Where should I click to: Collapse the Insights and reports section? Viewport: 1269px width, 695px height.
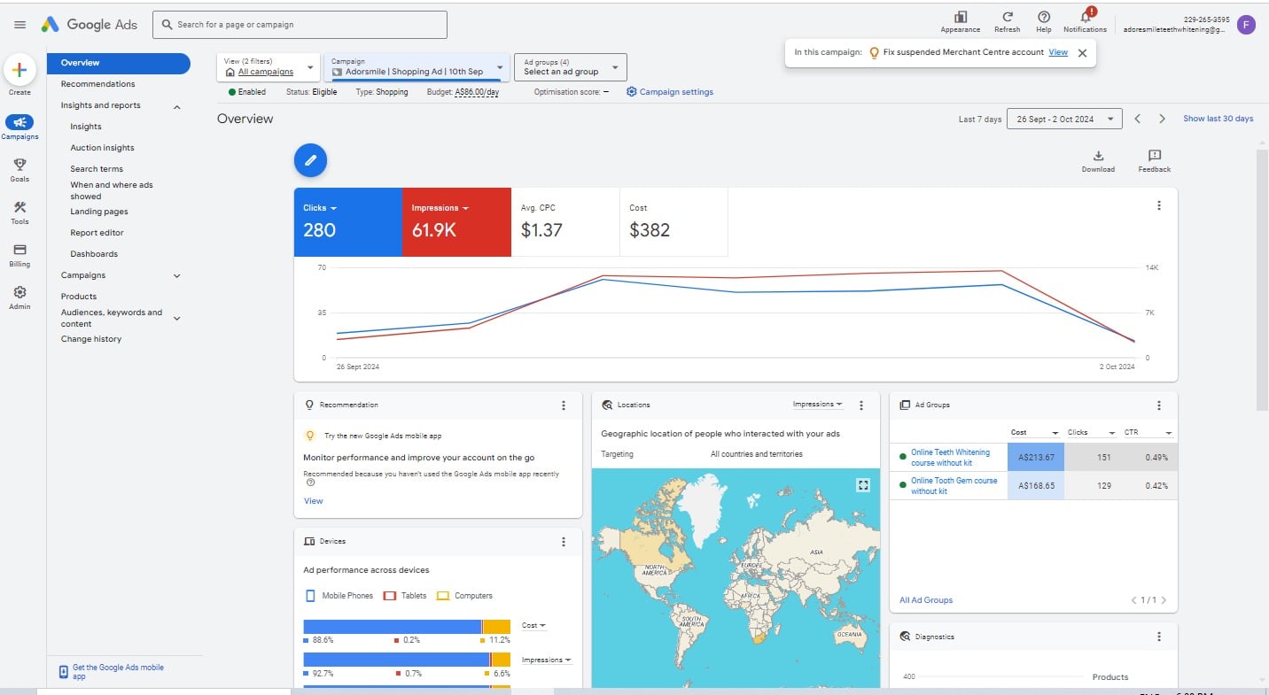[x=176, y=106]
